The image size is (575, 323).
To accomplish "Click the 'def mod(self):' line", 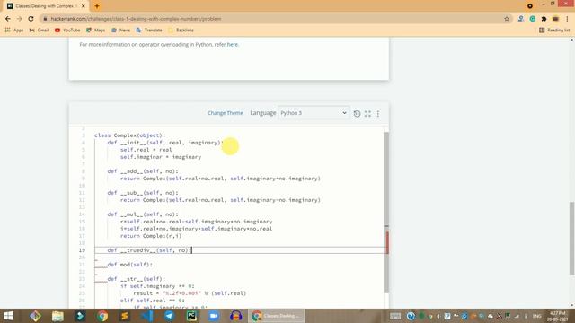I will point(129,265).
